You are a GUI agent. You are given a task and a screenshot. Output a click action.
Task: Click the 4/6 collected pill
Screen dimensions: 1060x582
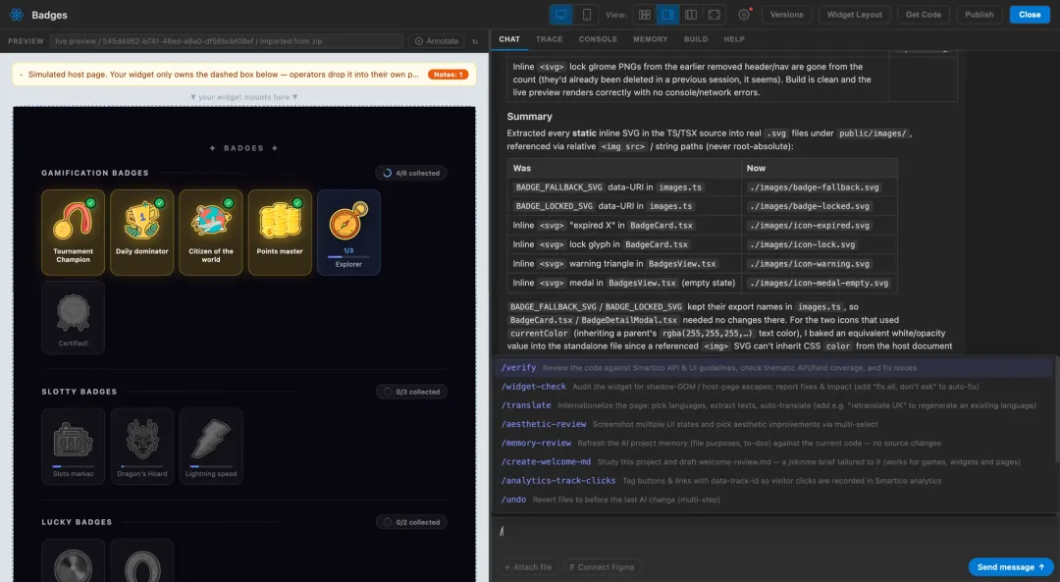tap(411, 173)
